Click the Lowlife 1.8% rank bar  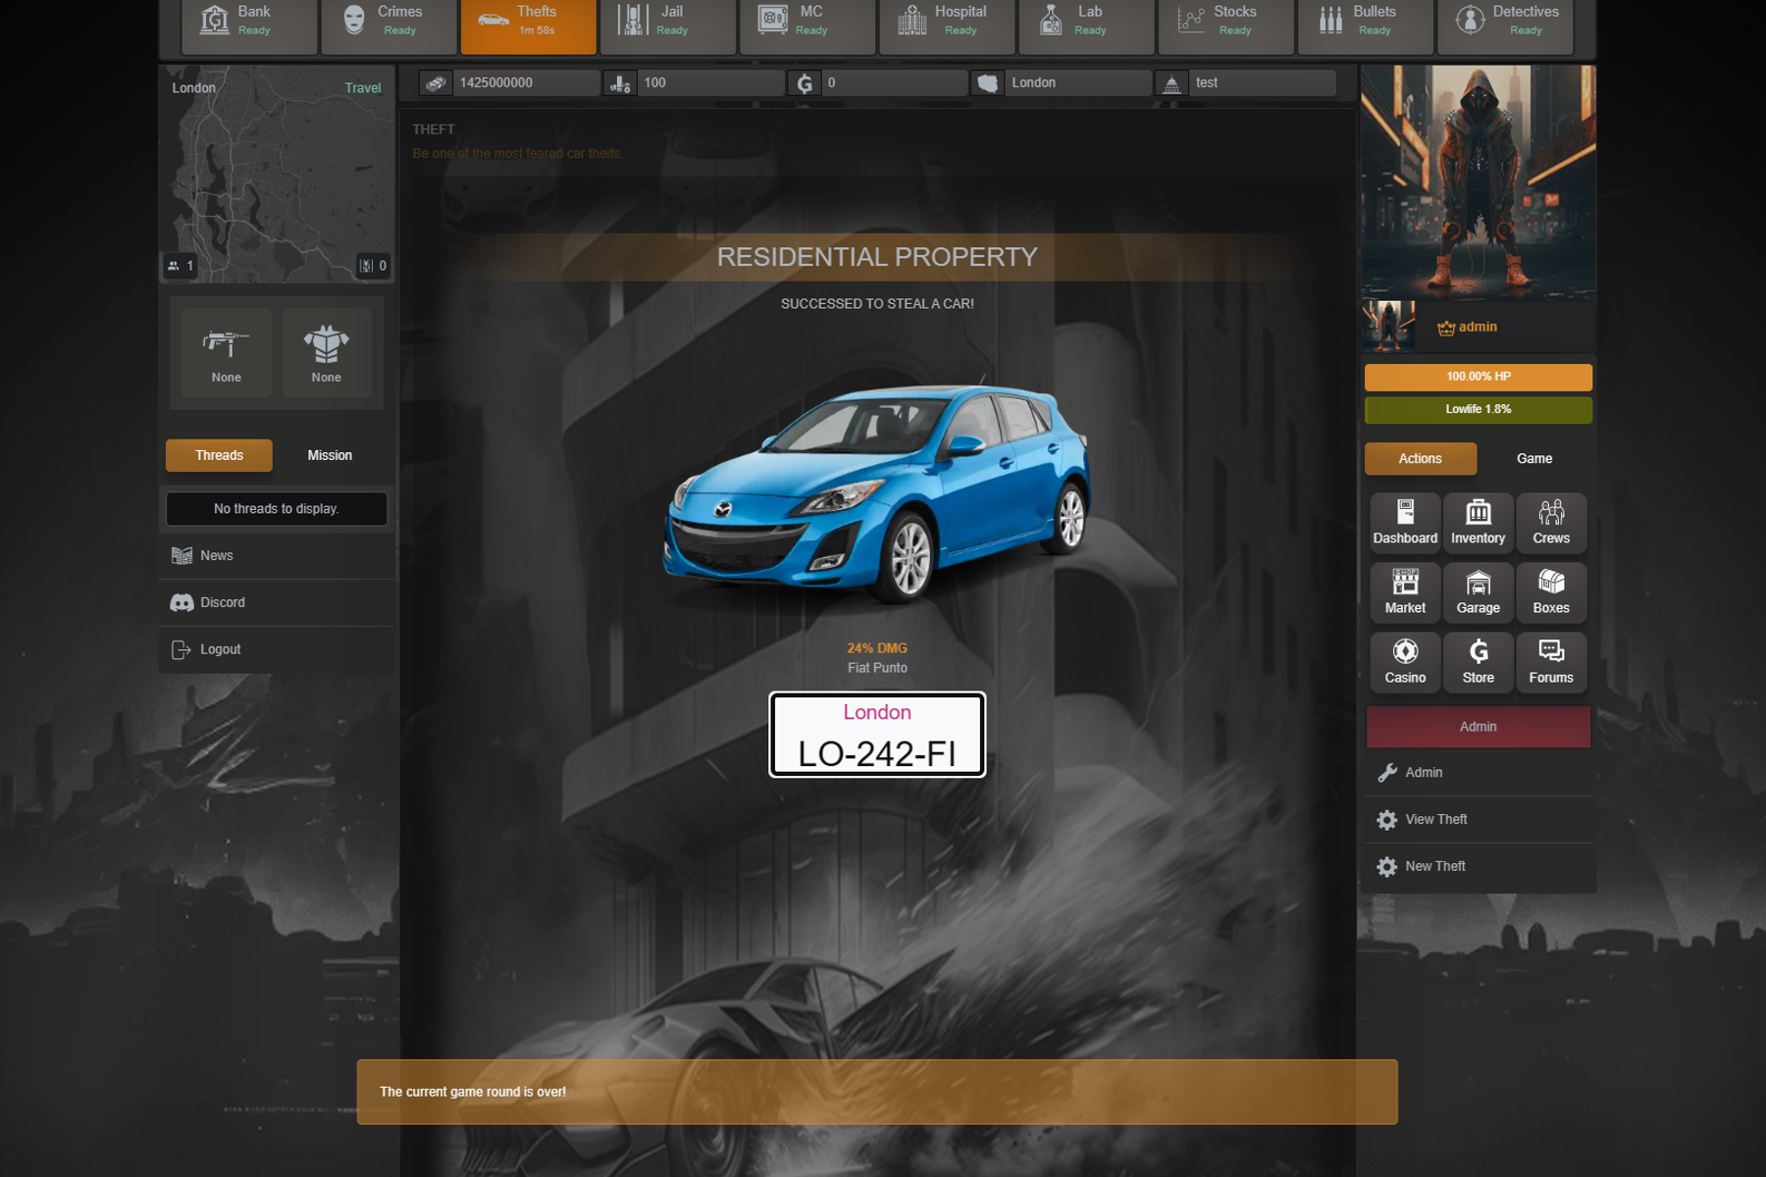point(1478,409)
